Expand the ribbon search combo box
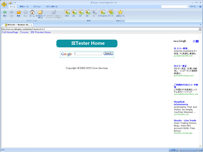Viewport: 203px width, 152px height. coord(188,6)
